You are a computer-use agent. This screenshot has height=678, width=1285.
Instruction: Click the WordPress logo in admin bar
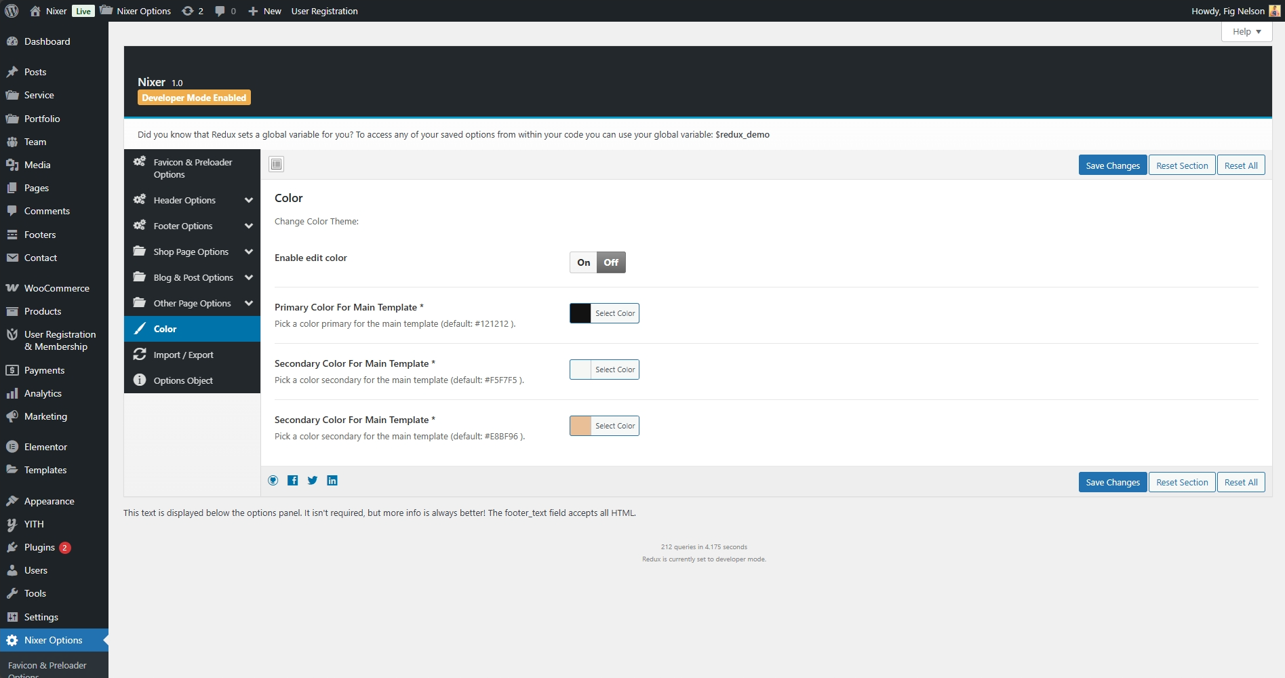(12, 11)
